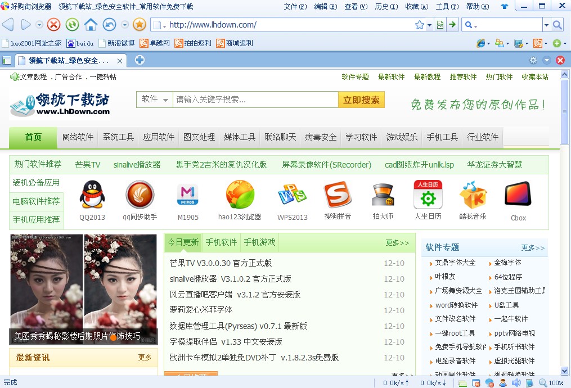Viewport: 571px width, 388px height.
Task: Open the 拍大师 icon
Action: (x=383, y=195)
